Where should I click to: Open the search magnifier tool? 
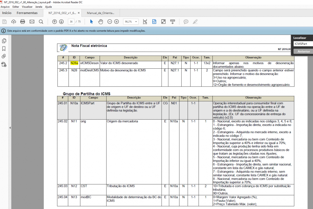pyautogui.click(x=41, y=22)
